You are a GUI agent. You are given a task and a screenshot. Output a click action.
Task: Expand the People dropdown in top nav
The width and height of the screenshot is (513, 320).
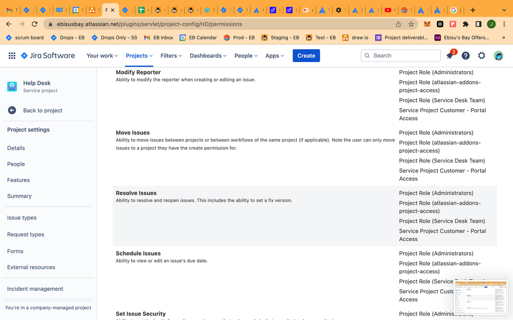coord(246,55)
